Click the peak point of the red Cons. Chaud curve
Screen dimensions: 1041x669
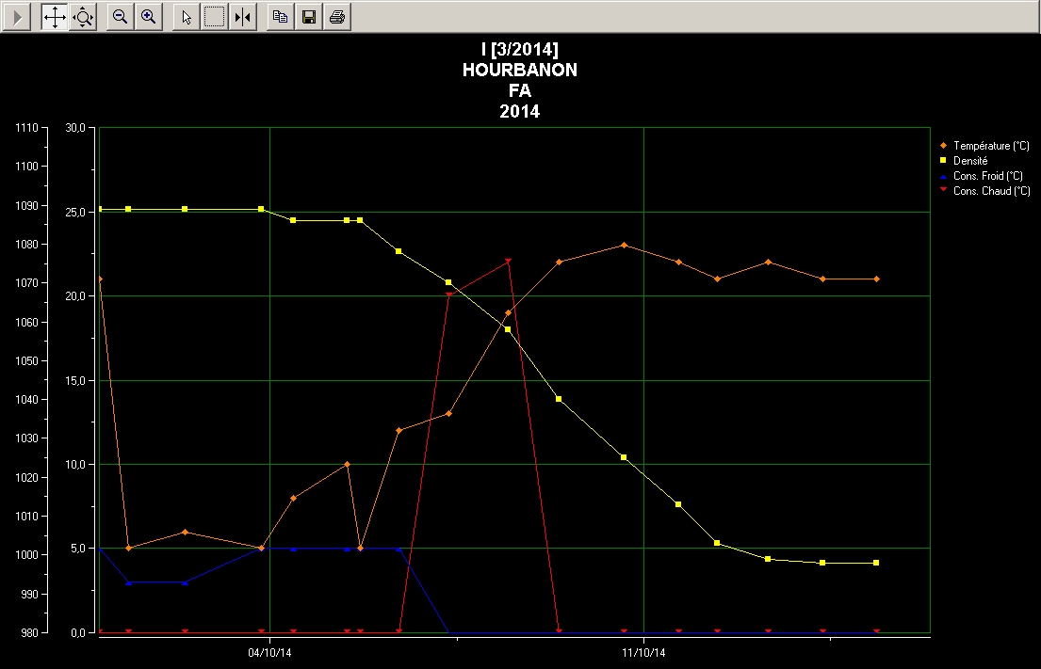point(508,261)
